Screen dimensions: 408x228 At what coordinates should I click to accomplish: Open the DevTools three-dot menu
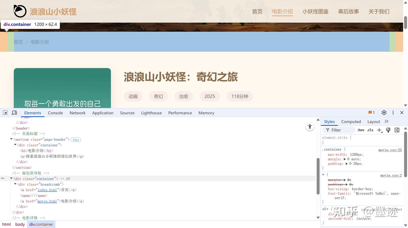click(x=393, y=113)
